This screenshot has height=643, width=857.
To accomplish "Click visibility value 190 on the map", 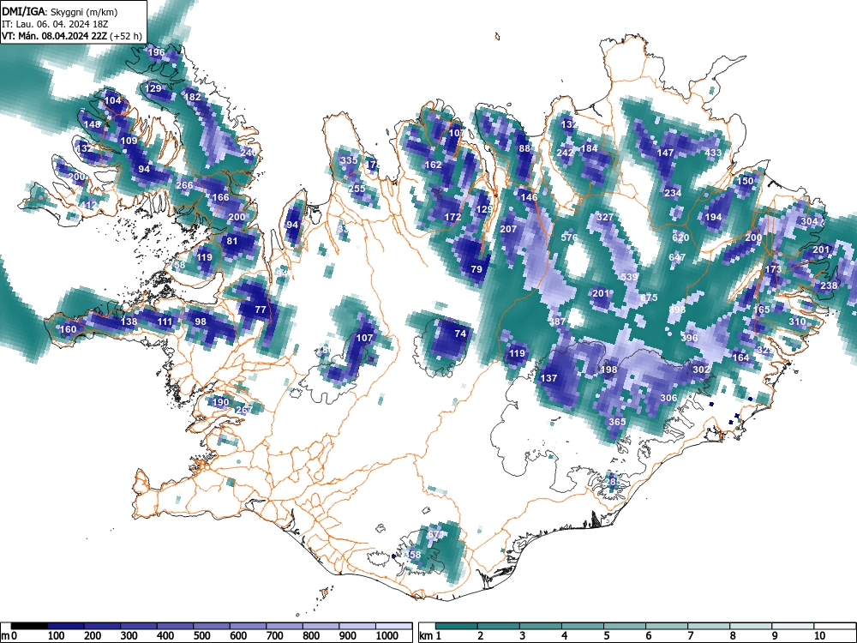I will (220, 402).
